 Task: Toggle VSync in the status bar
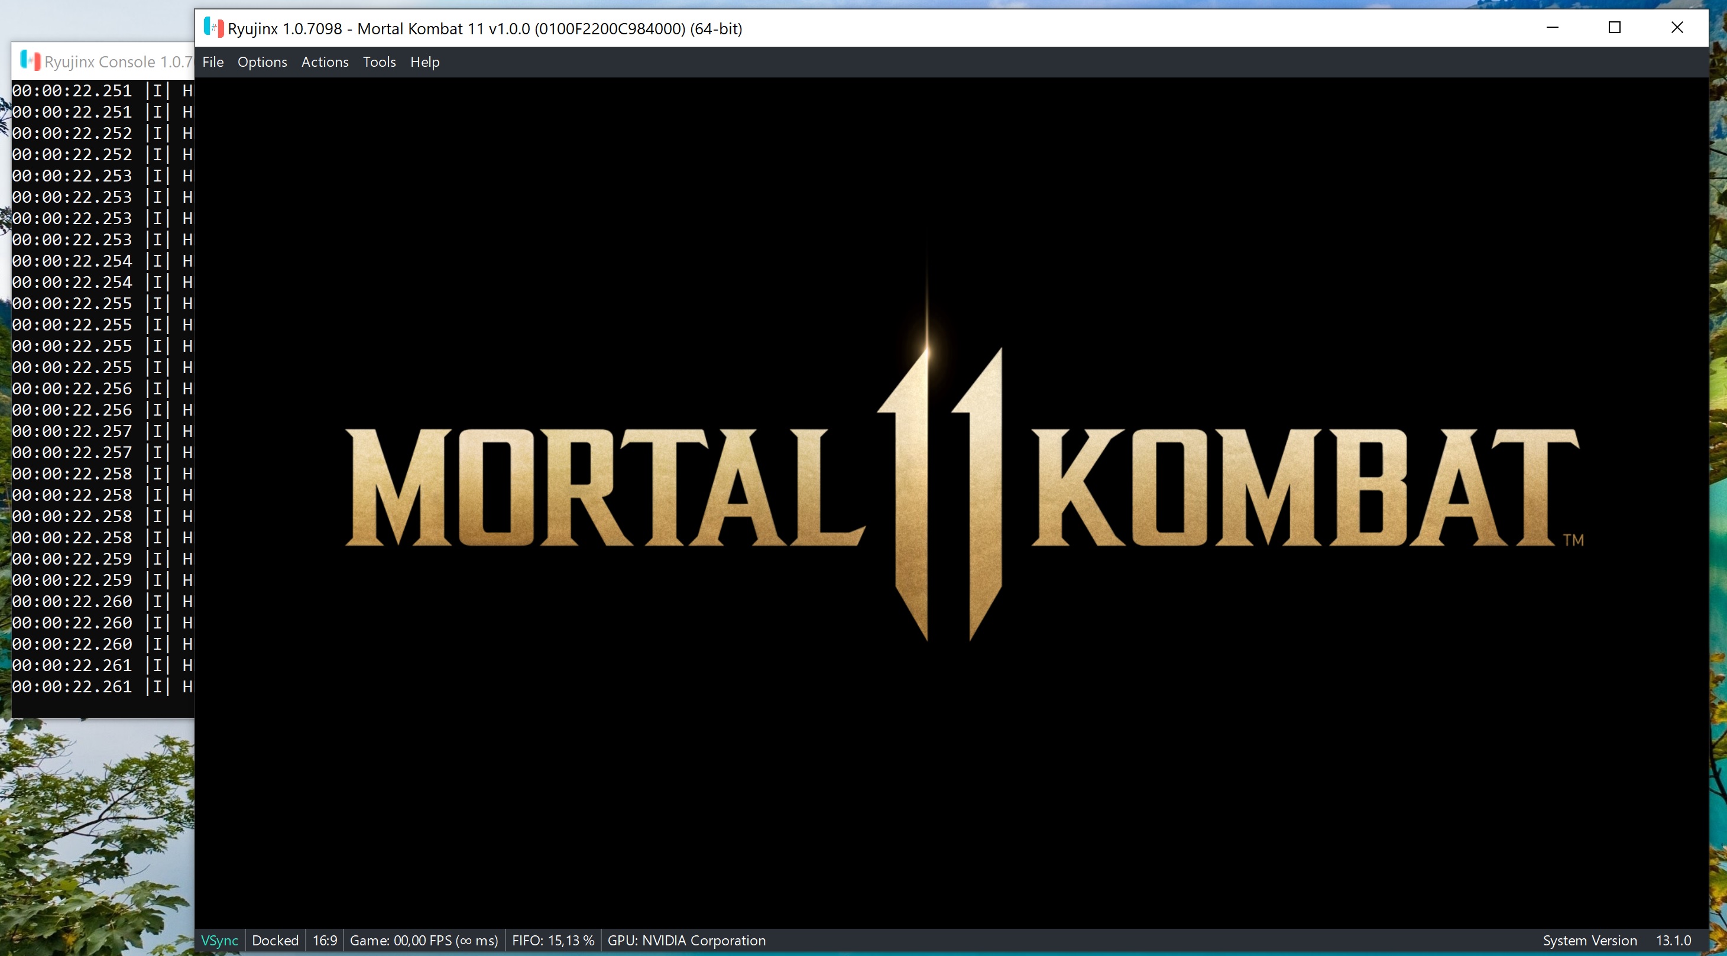point(219,941)
